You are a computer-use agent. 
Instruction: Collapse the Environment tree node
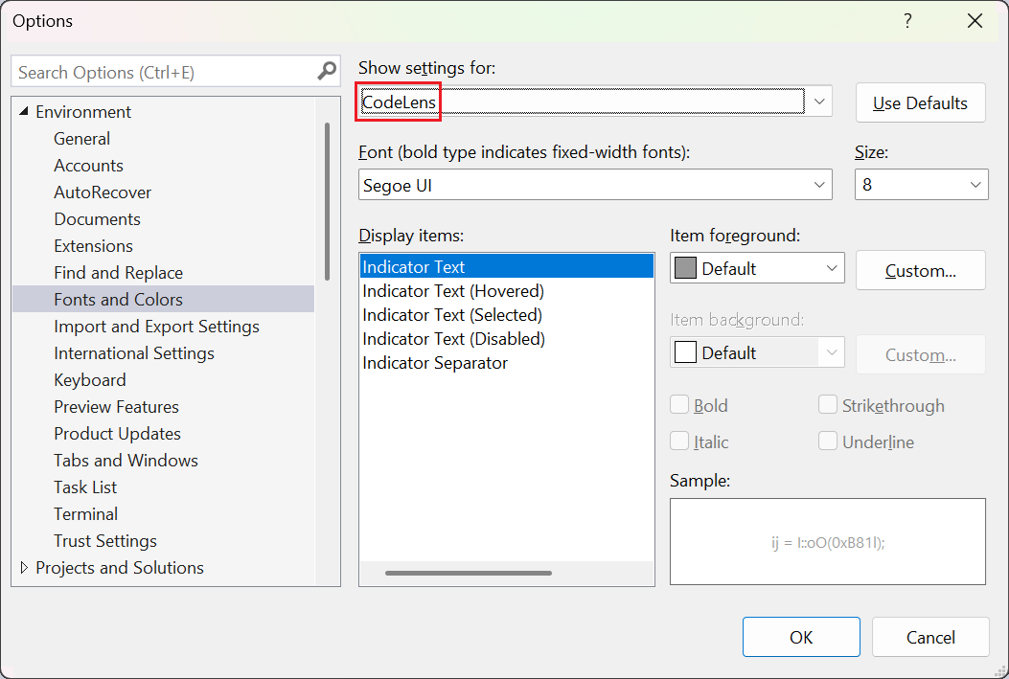(22, 111)
